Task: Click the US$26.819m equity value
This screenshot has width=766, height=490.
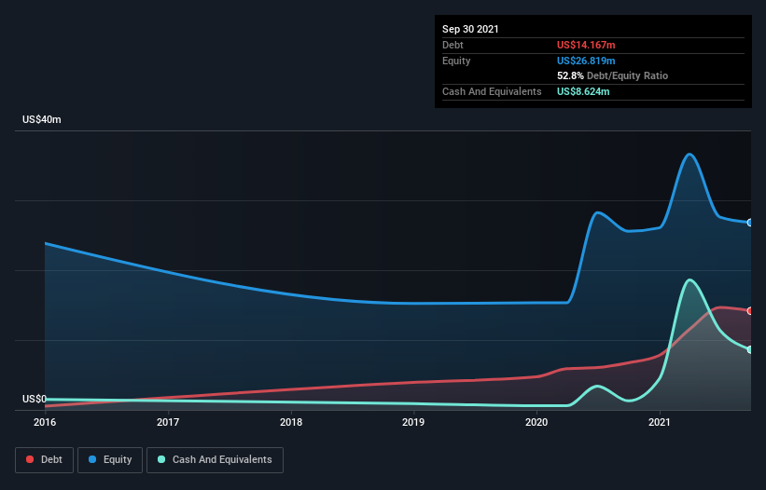Action: tap(586, 61)
